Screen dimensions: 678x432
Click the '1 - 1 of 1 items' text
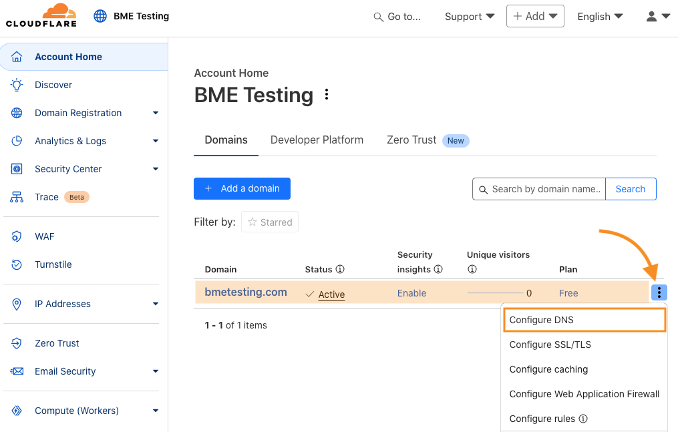pyautogui.click(x=236, y=325)
